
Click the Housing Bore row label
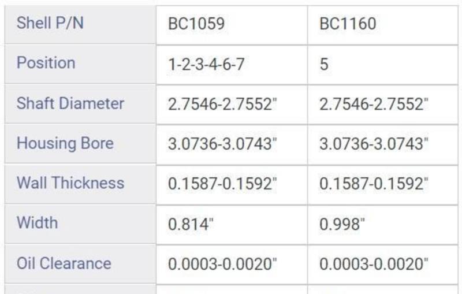coord(65,143)
